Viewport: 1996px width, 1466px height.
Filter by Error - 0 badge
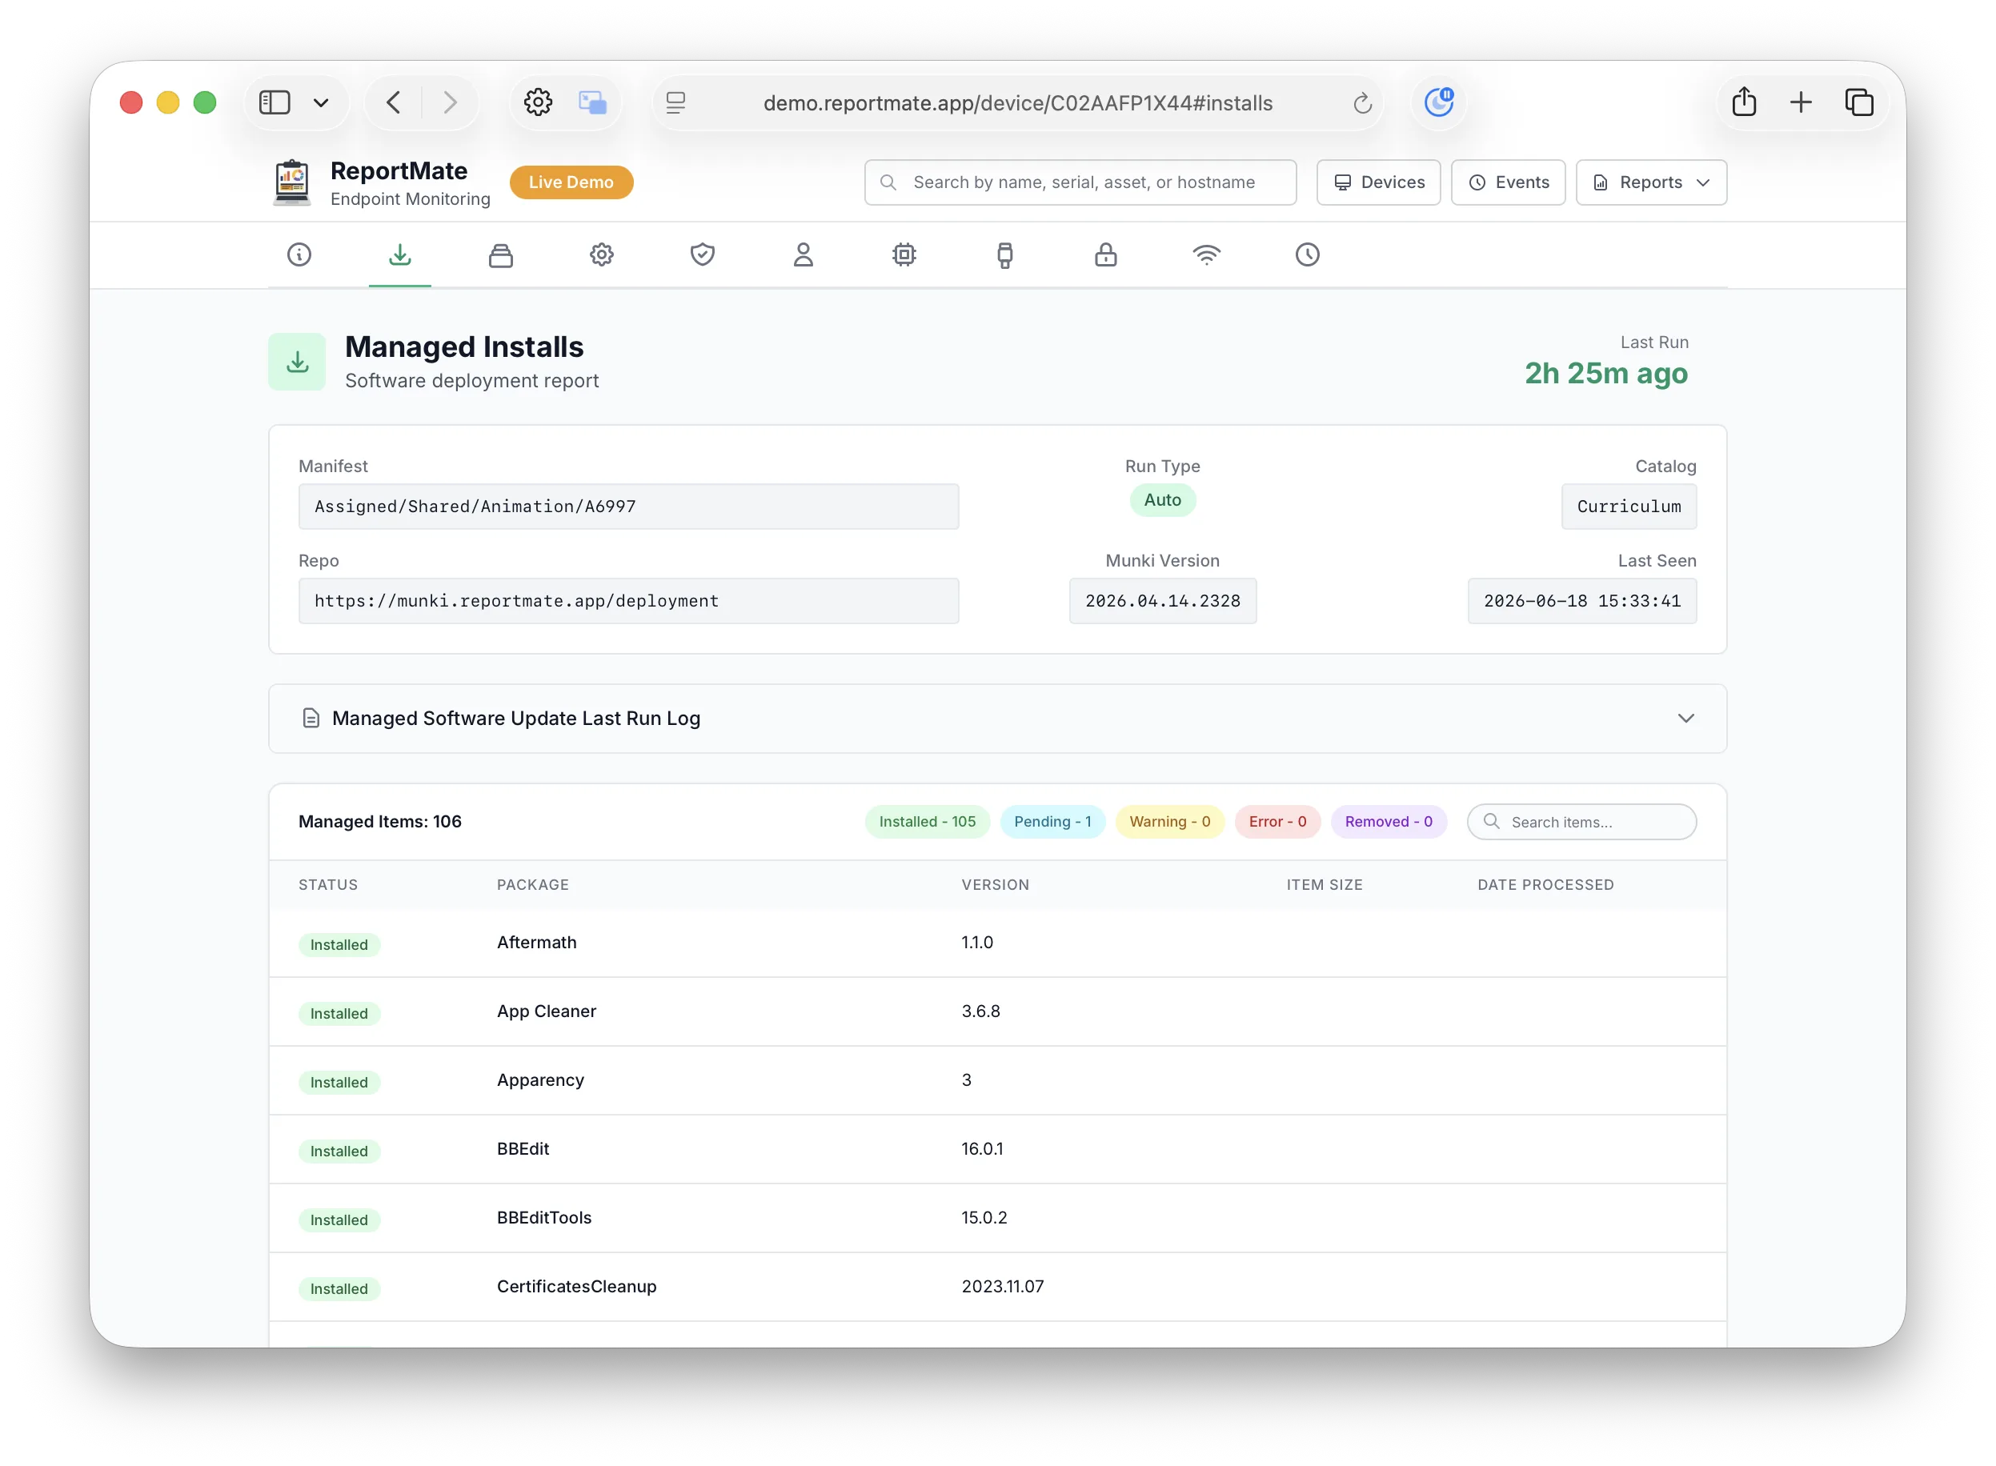coord(1277,822)
